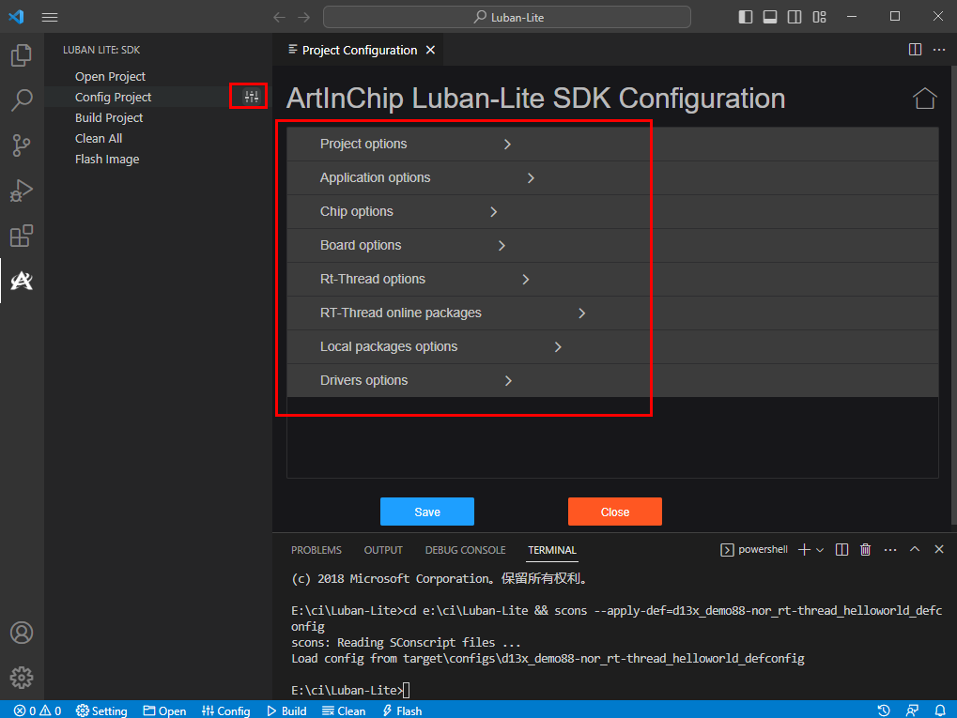Toggle the bottom panel layout icon

click(770, 17)
